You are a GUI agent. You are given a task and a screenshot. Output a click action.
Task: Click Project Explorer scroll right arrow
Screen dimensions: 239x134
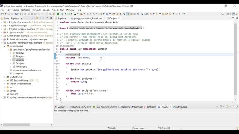click(52, 125)
